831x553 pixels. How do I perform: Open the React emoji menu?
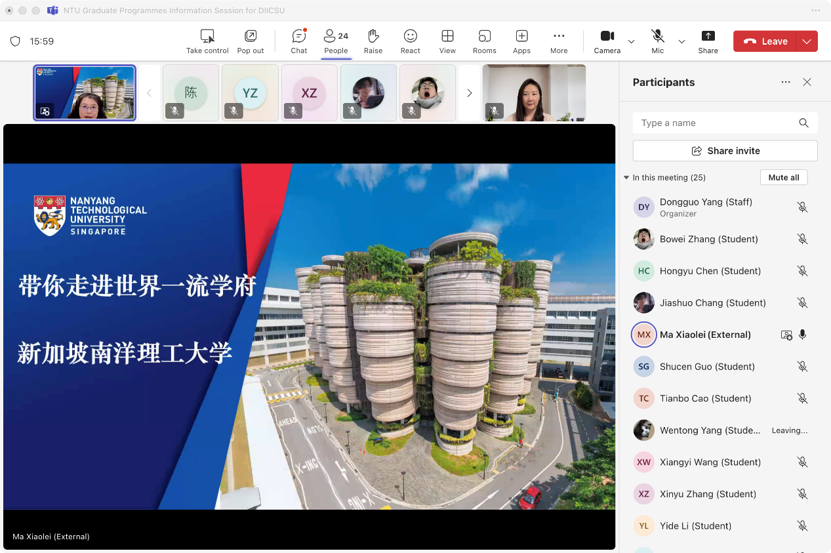pyautogui.click(x=411, y=41)
